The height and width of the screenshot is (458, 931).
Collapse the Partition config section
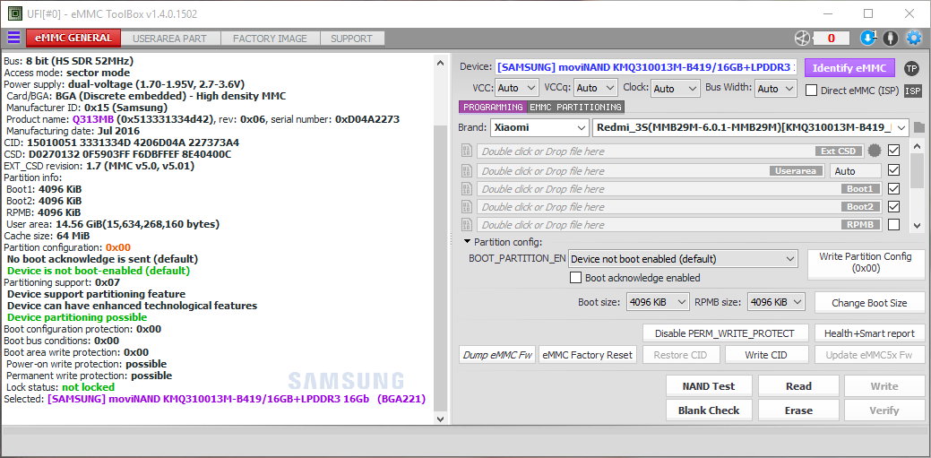pyautogui.click(x=467, y=242)
